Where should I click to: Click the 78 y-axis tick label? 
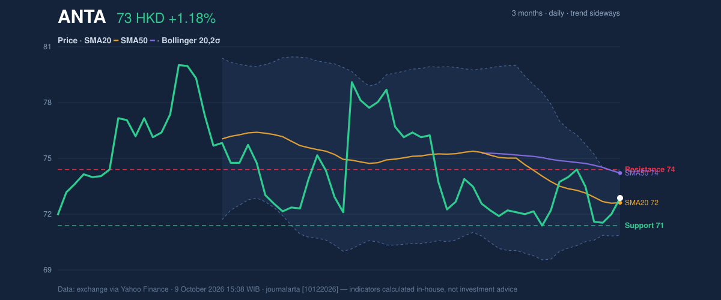point(47,103)
